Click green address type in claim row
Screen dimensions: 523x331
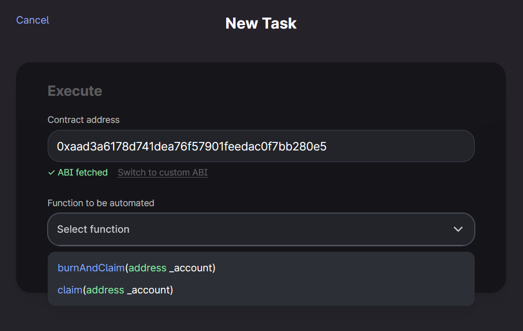coord(105,290)
